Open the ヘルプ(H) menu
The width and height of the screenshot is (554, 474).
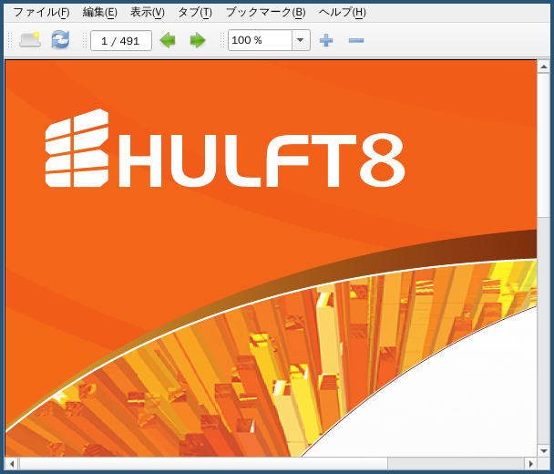(x=342, y=13)
